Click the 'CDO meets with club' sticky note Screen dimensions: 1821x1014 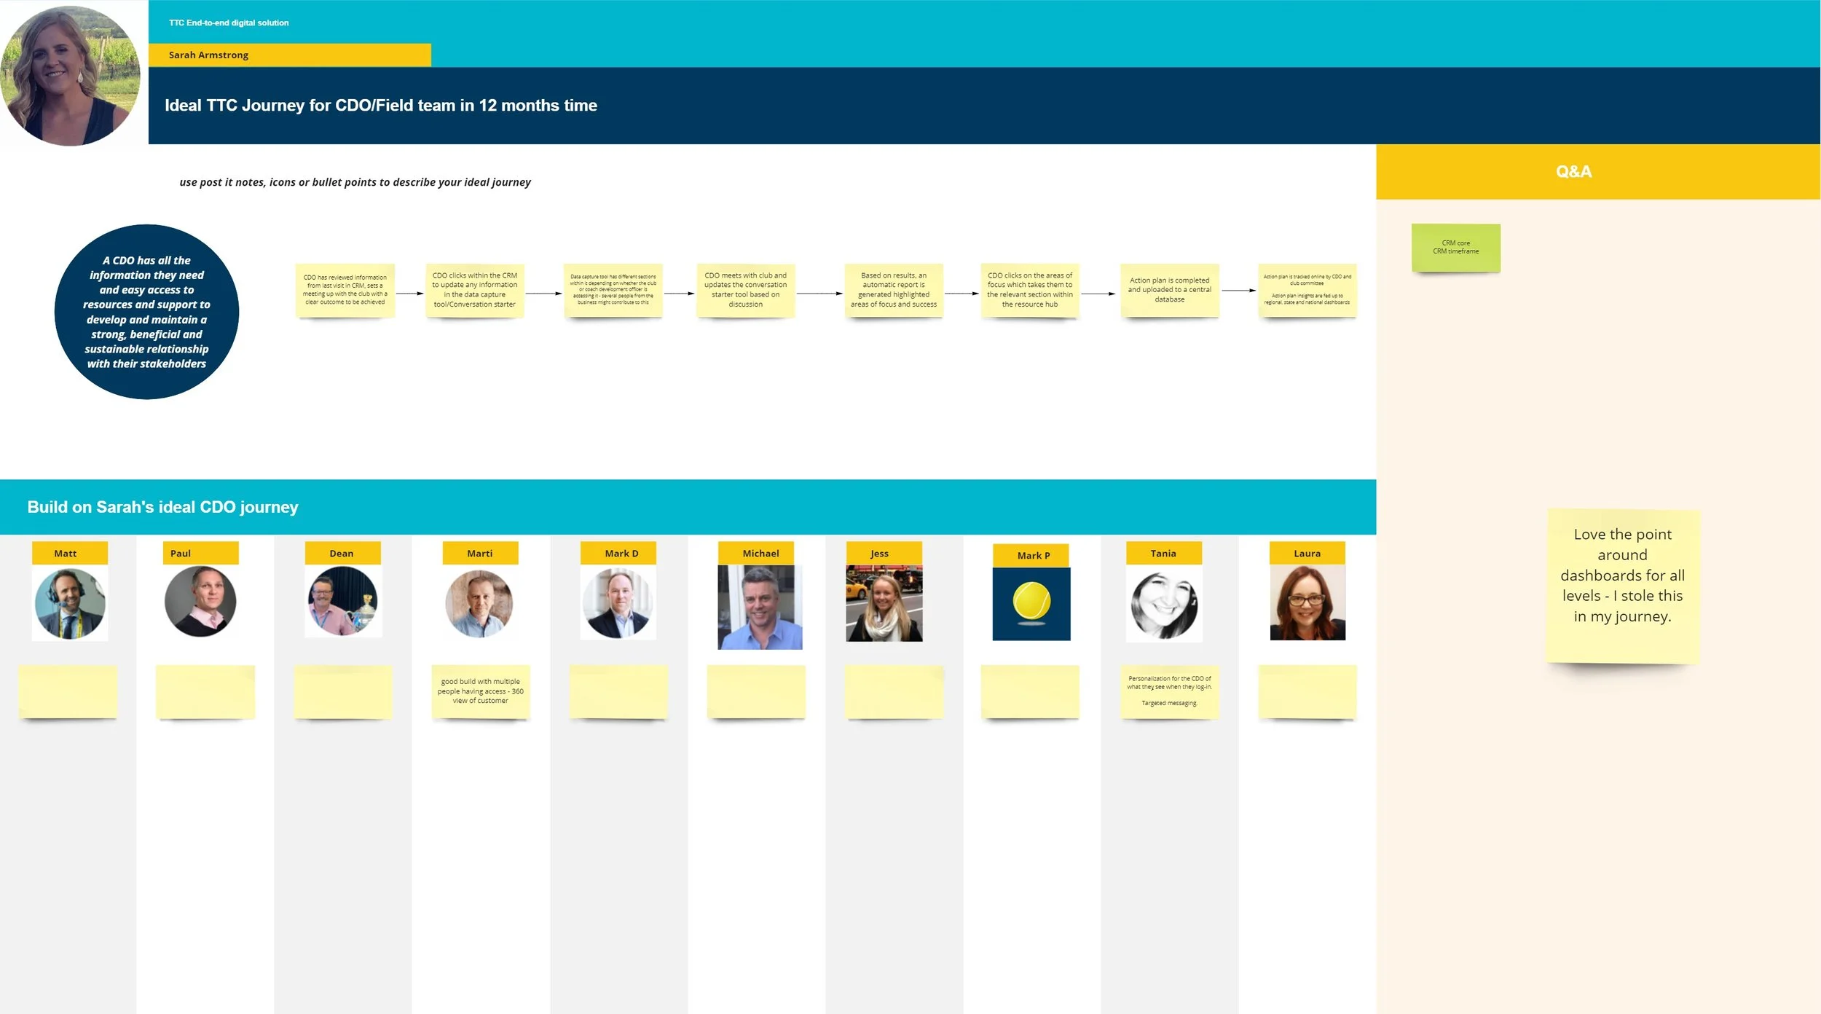(745, 290)
